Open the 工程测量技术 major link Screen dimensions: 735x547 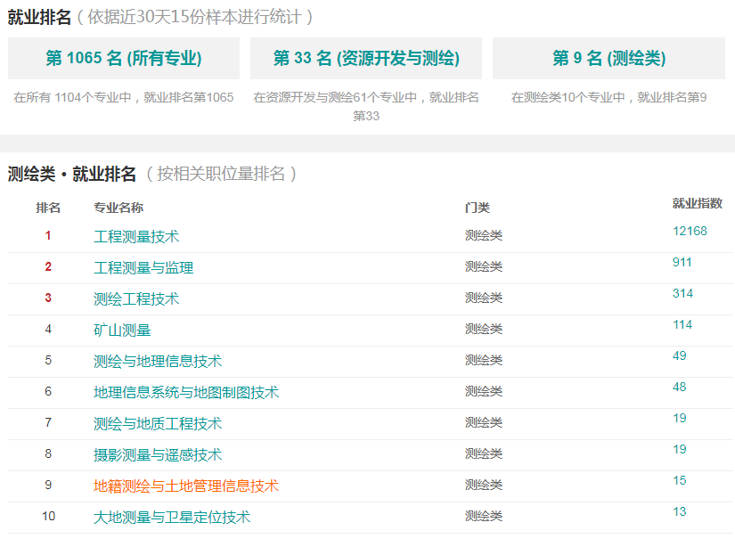point(136,236)
